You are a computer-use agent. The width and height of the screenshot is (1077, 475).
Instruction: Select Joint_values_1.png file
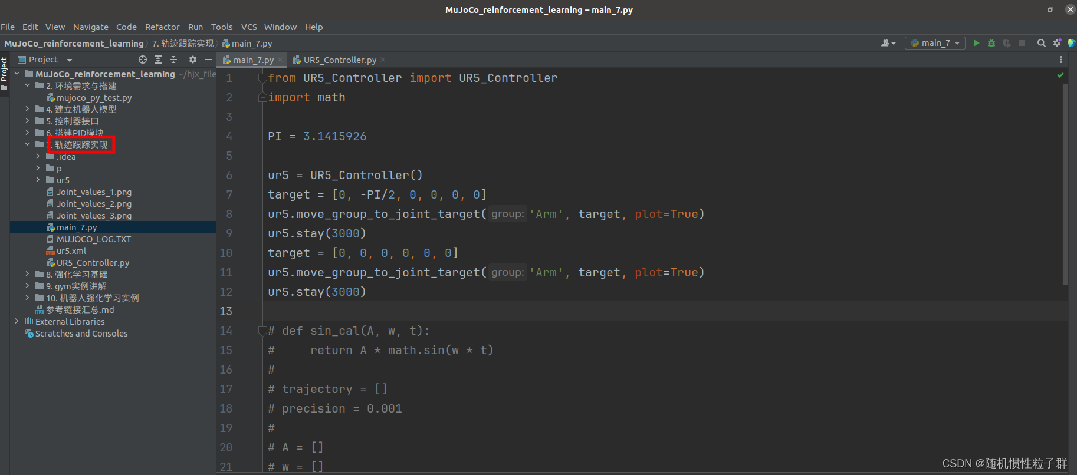point(94,192)
